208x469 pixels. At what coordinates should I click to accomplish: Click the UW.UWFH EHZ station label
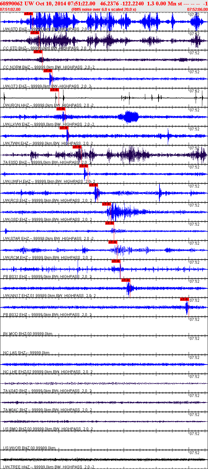(17, 182)
